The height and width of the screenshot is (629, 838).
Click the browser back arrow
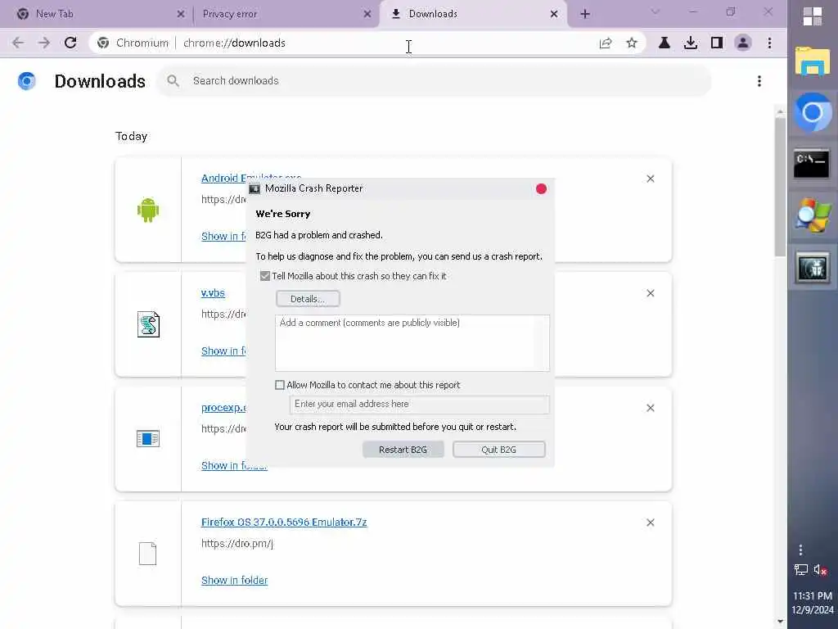[18, 43]
